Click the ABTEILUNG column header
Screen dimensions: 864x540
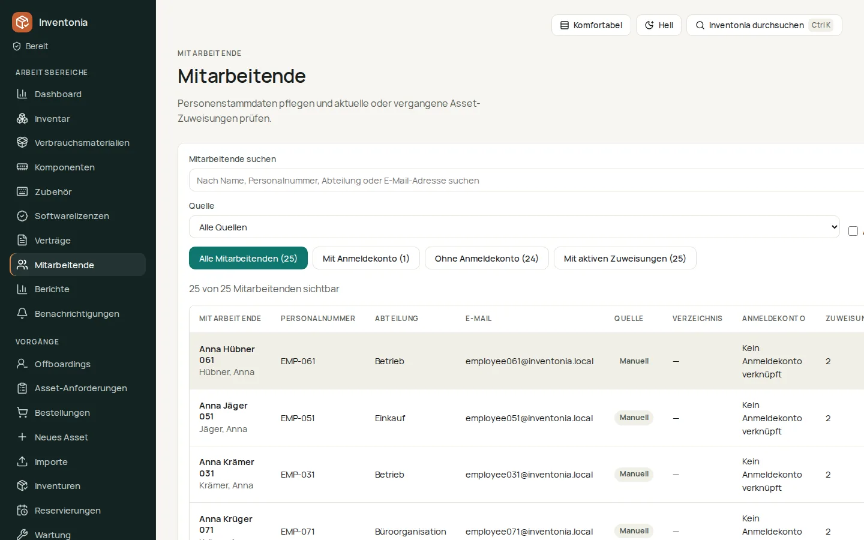pos(397,319)
